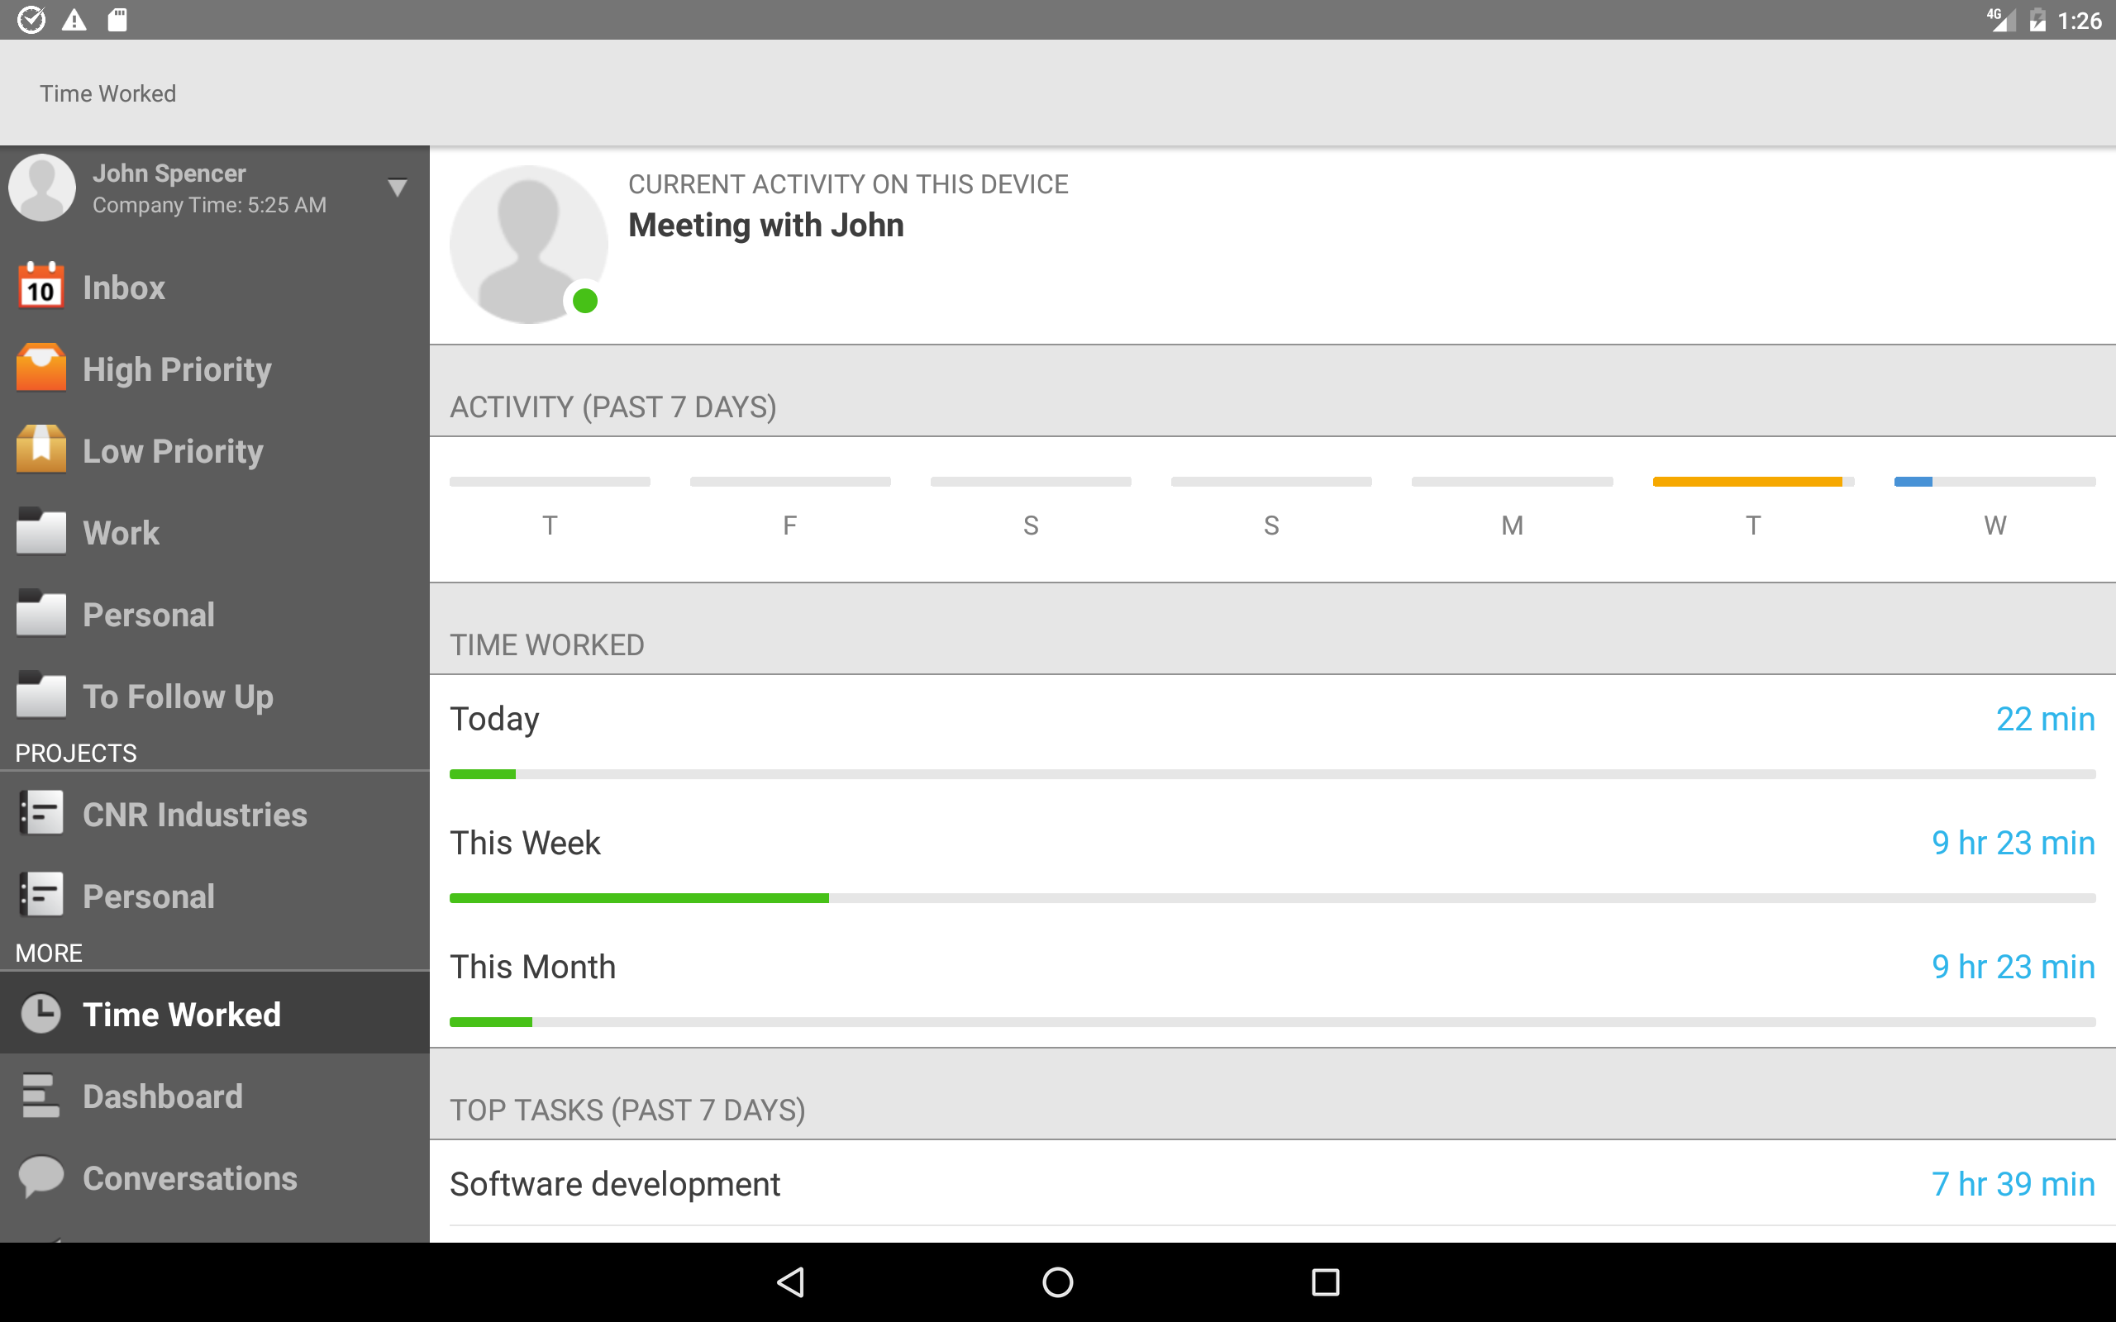Image resolution: width=2116 pixels, height=1322 pixels.
Task: Tap the 1:26 clock in status bar
Action: coord(2080,20)
